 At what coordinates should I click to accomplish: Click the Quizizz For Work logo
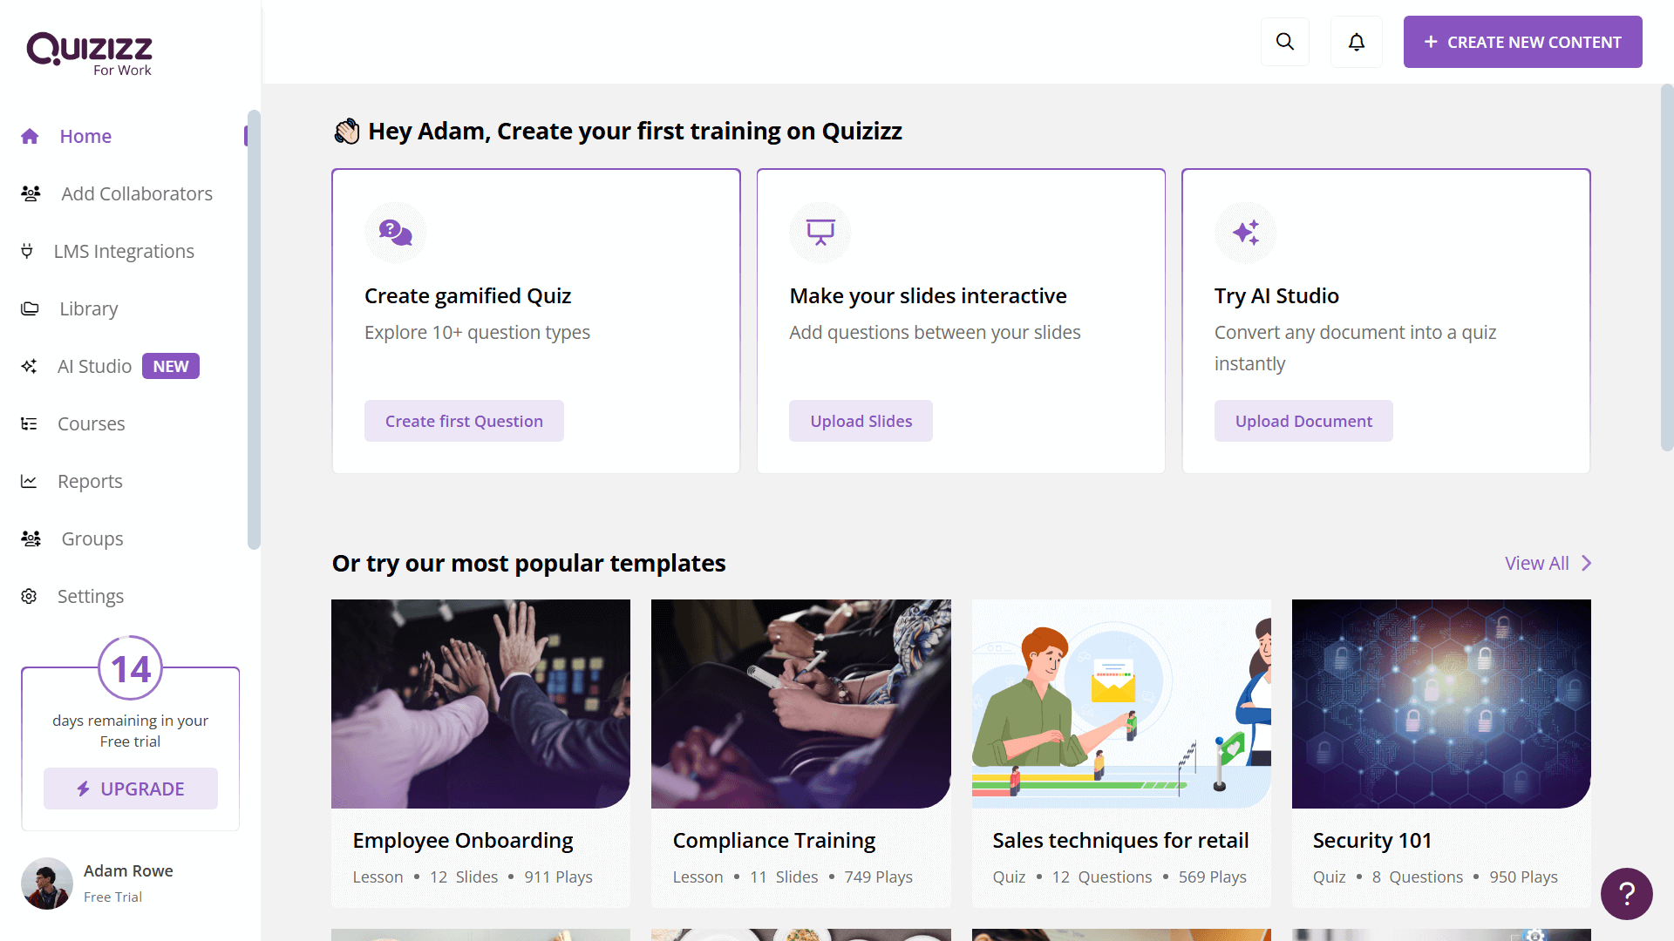coord(90,54)
